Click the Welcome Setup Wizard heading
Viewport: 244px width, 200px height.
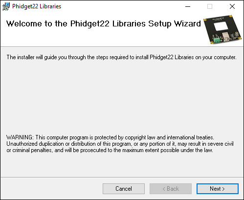click(104, 23)
